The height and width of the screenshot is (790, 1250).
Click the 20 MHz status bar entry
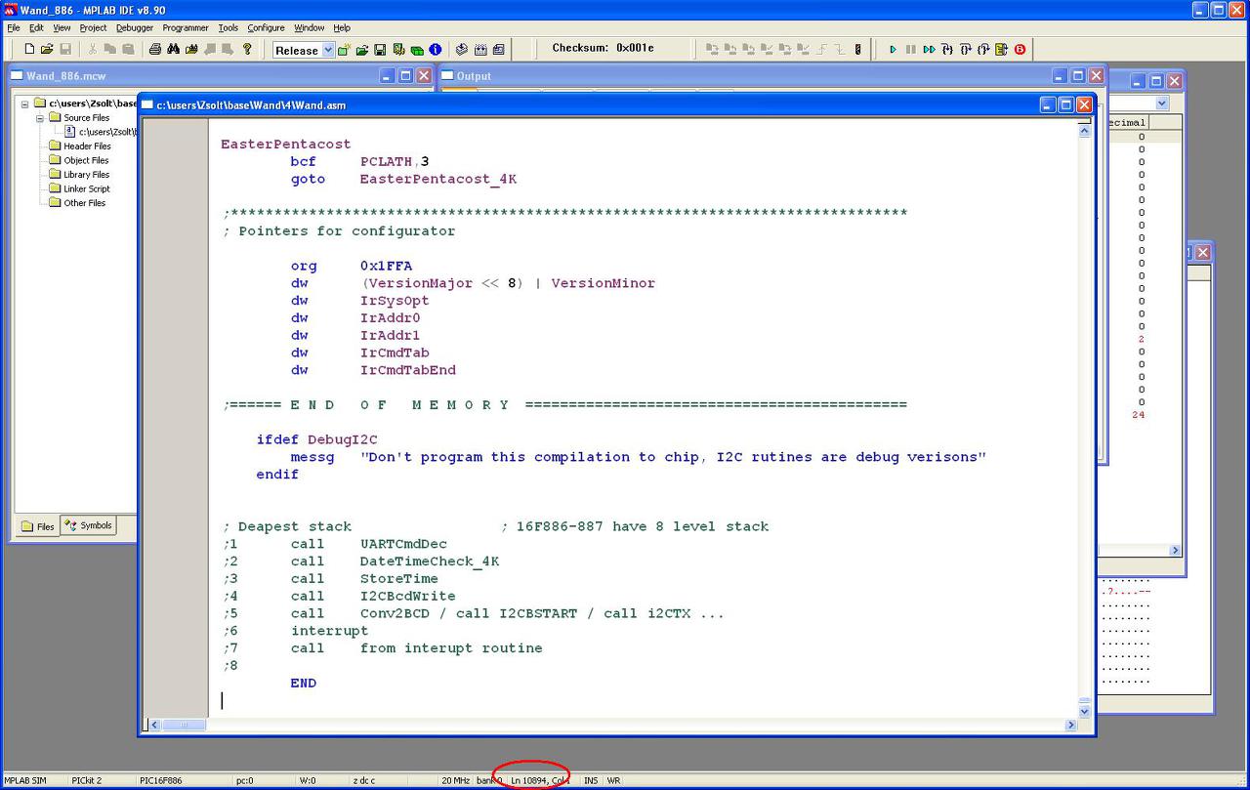(456, 780)
